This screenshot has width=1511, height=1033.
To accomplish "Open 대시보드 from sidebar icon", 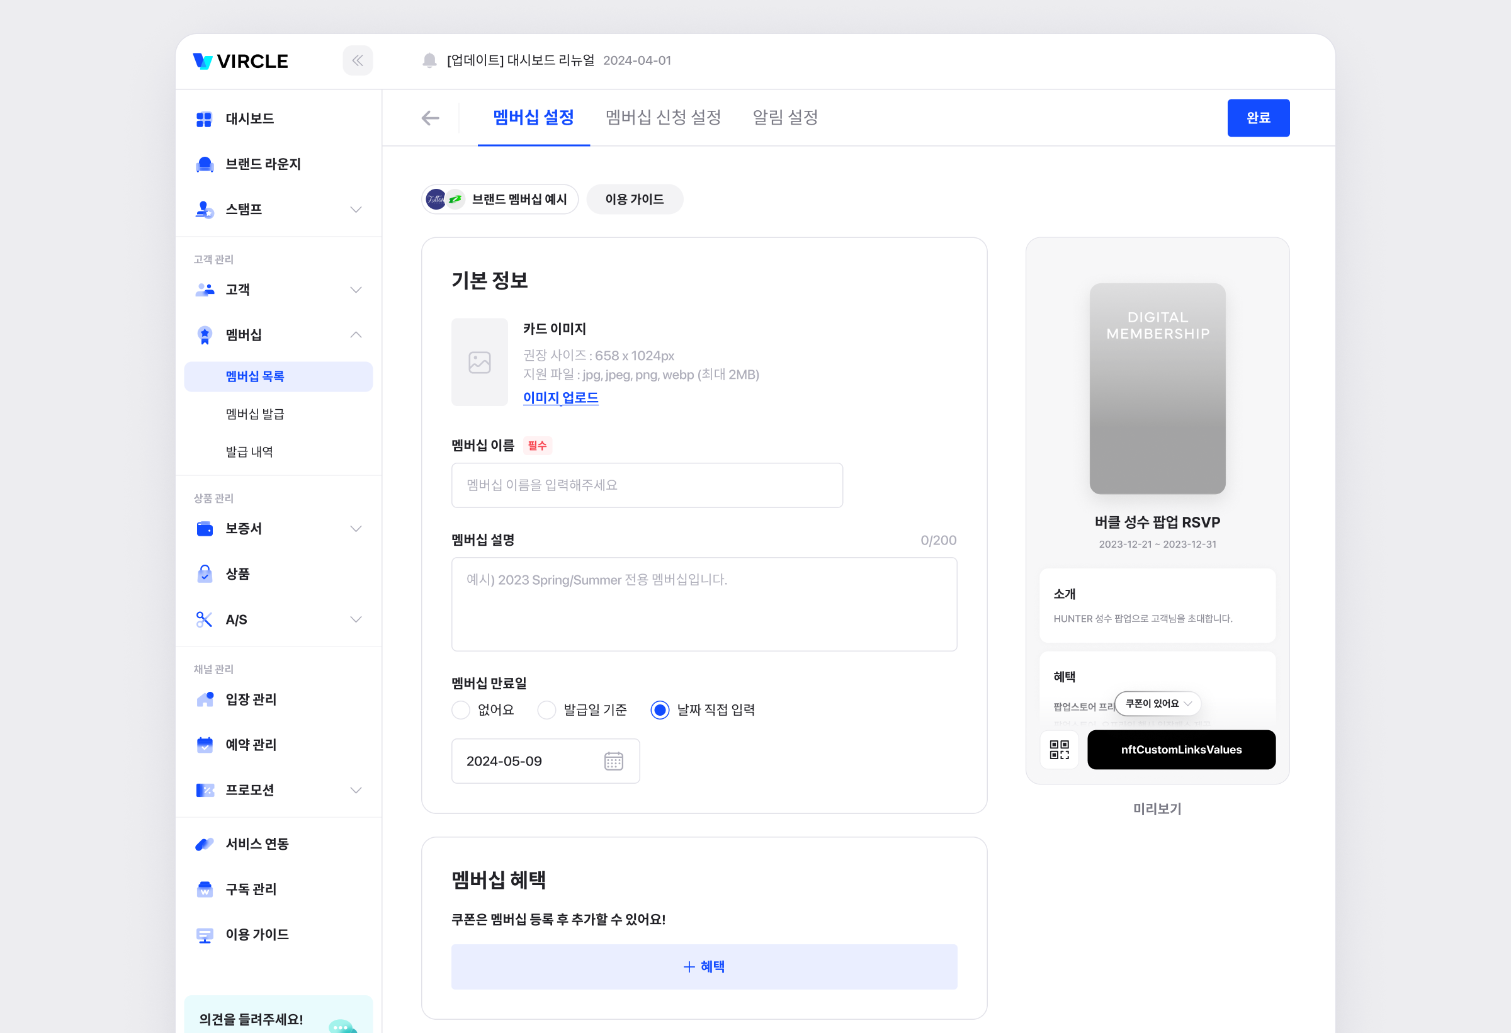I will (204, 119).
